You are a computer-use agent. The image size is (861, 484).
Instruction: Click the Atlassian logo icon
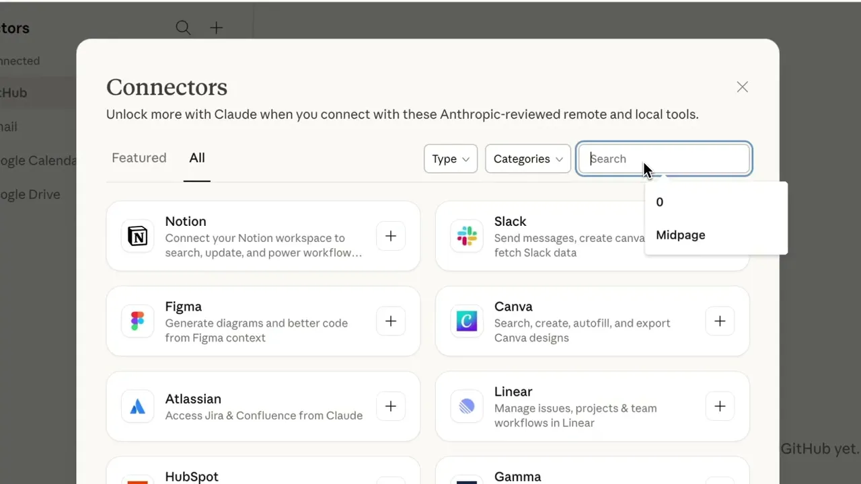(x=137, y=406)
